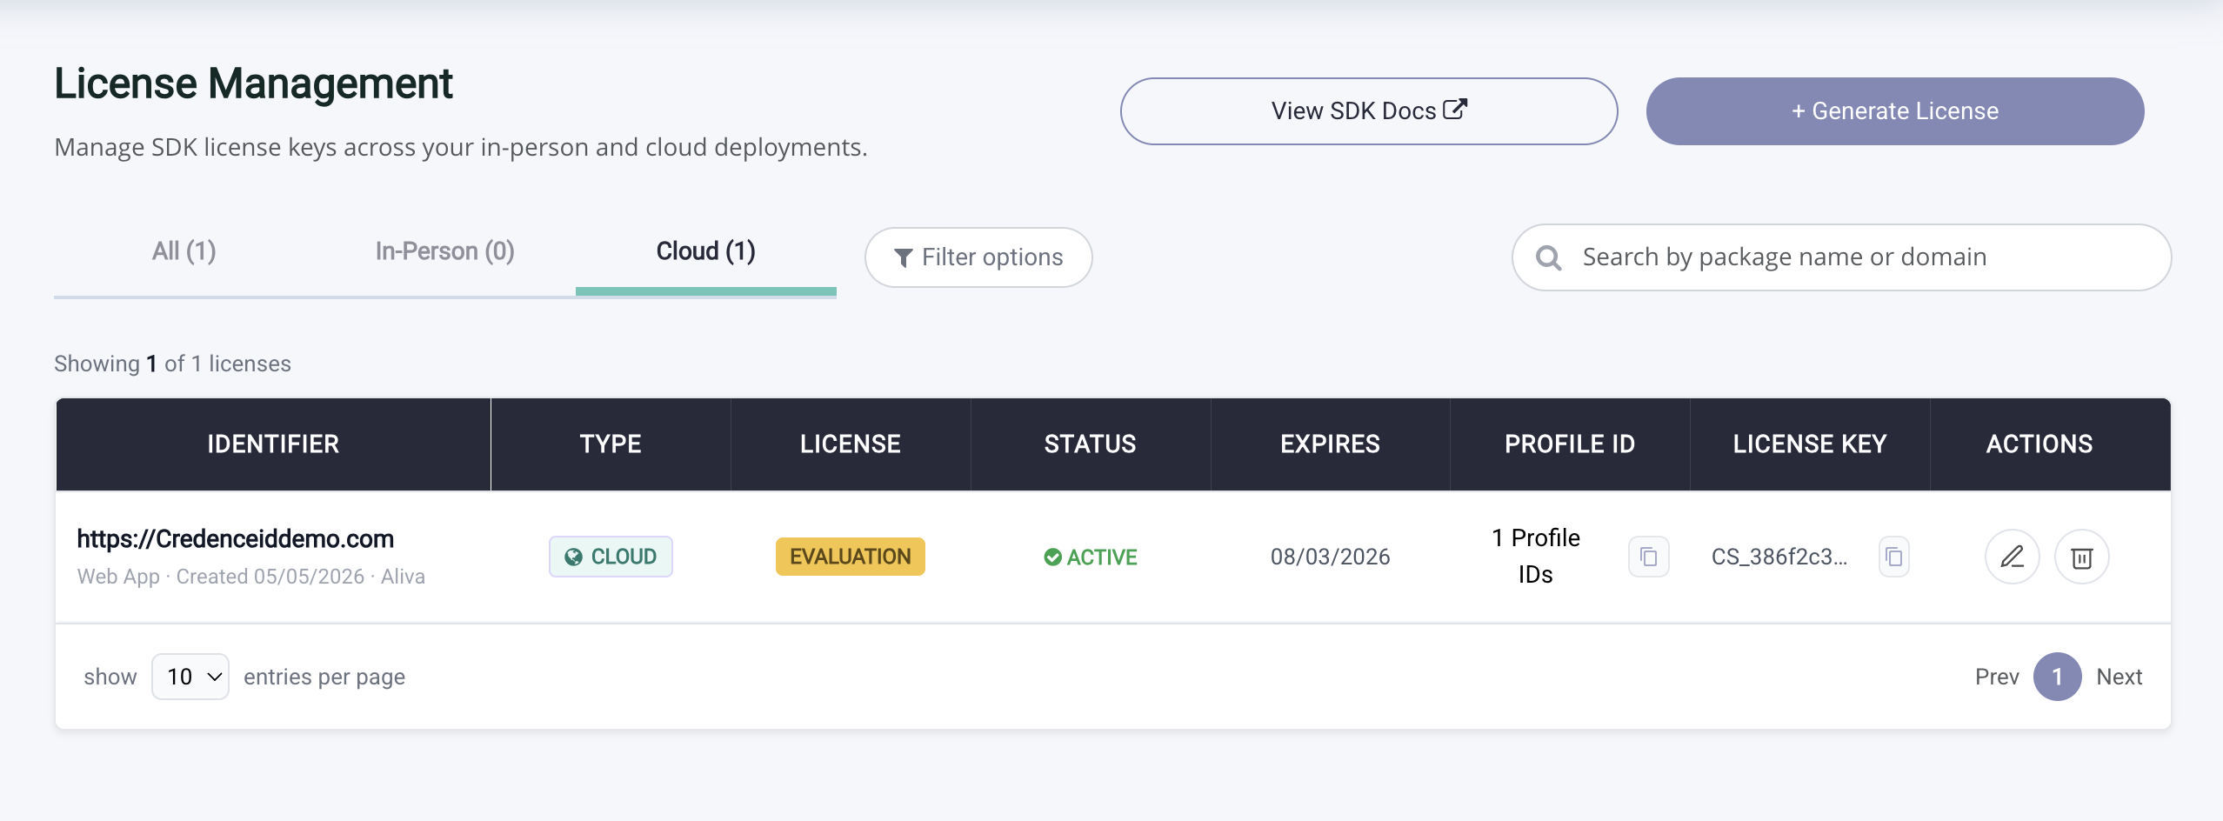Click the Web App Created 05/05/2026 subtitle

coord(251,577)
